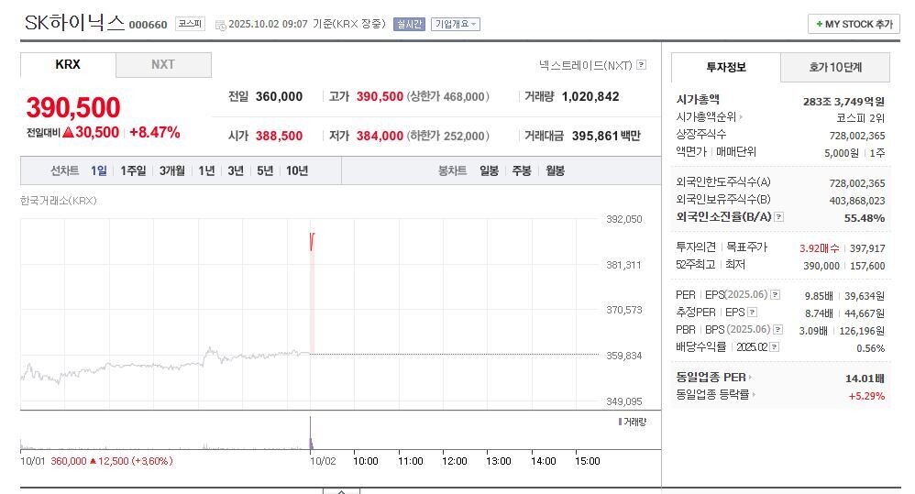This screenshot has width=915, height=494.
Task: Expand the 시가총액순위 arrow link
Action: (740, 117)
